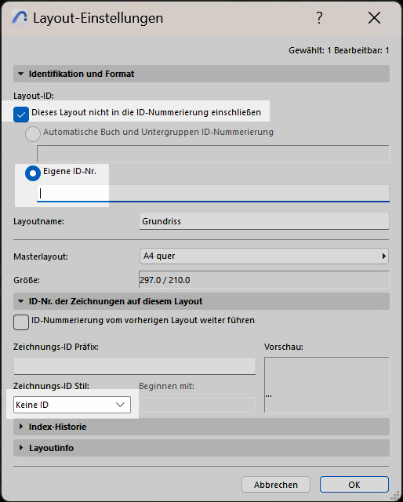Click the Abbrechen button

point(276,485)
